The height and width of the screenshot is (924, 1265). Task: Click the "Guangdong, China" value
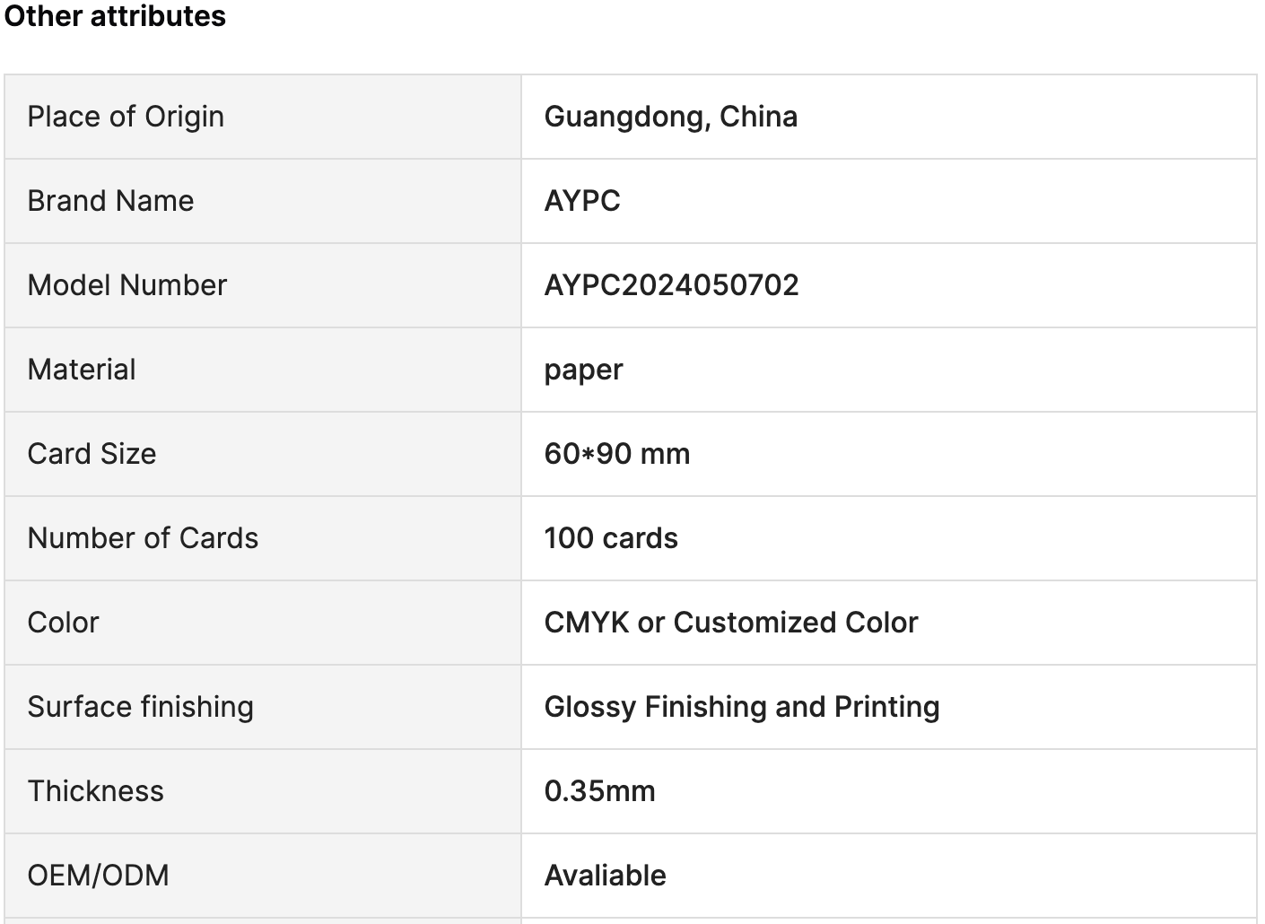pyautogui.click(x=670, y=117)
